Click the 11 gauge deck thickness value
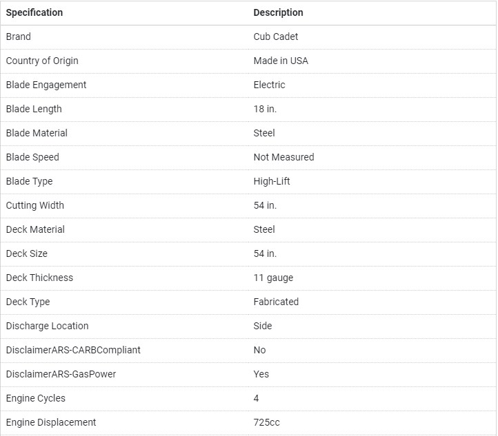 (273, 278)
